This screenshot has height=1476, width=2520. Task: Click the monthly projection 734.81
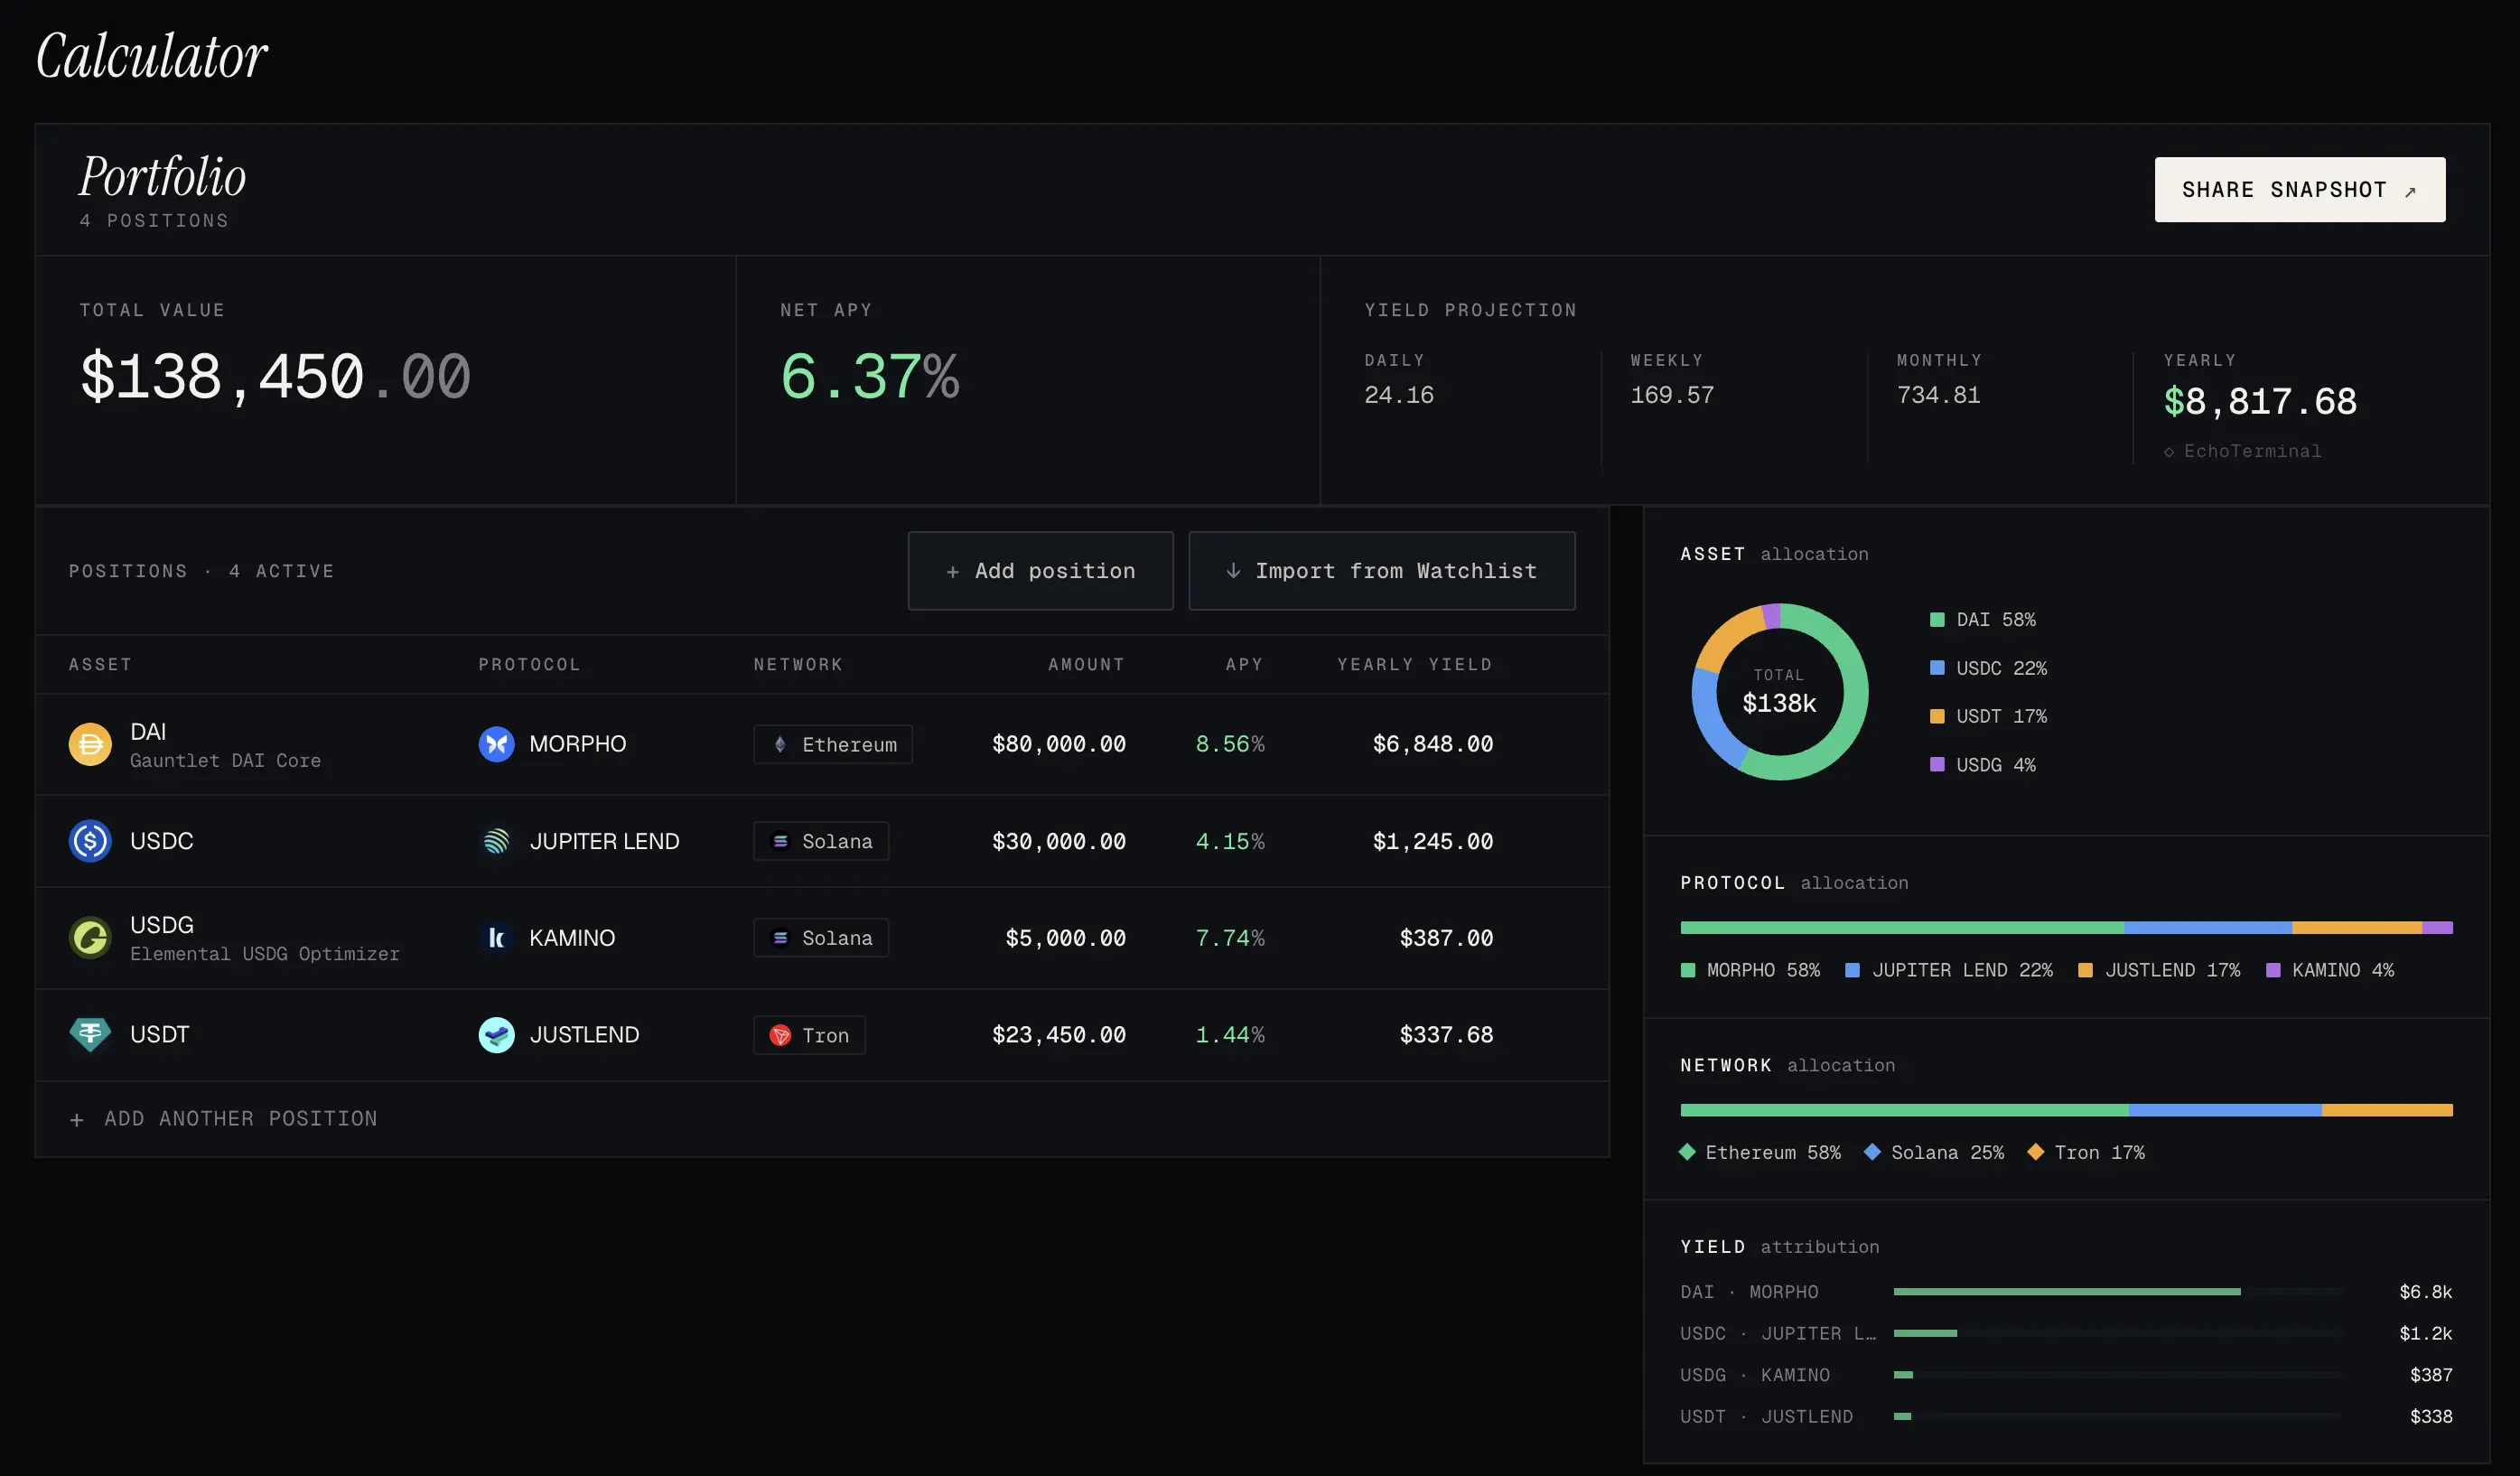tap(1939, 395)
